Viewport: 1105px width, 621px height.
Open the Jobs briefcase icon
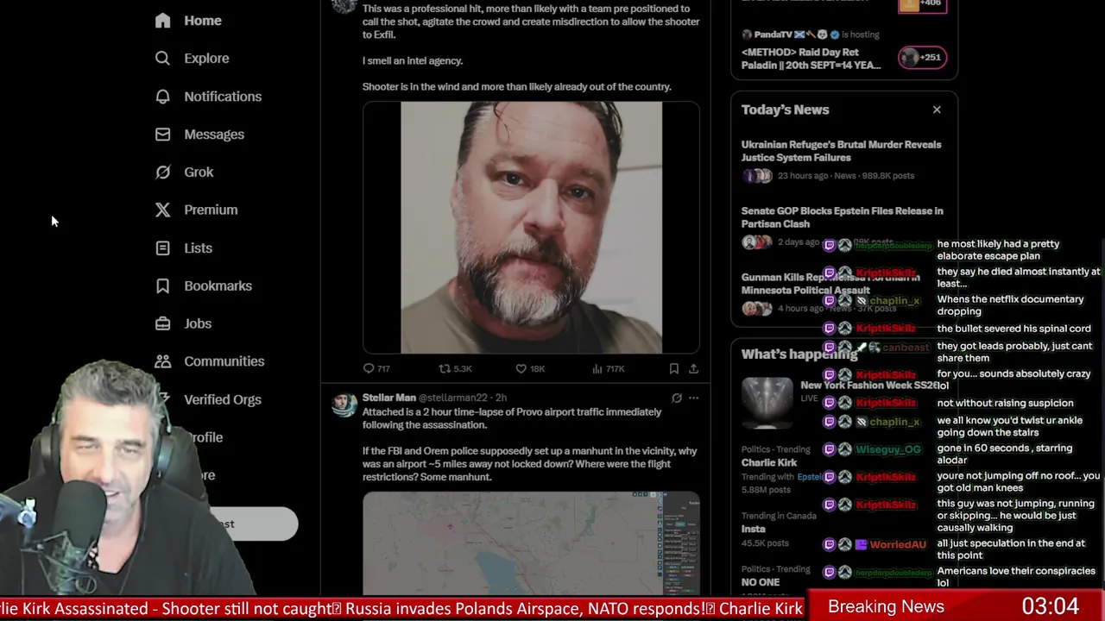click(x=162, y=323)
